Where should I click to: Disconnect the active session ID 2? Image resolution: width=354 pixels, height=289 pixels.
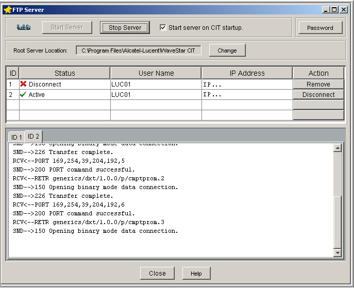318,95
